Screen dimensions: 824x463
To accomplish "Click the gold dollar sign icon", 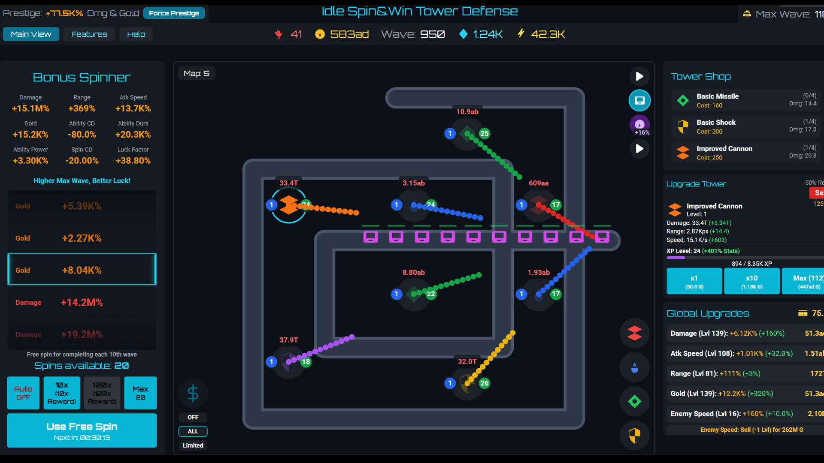I will tap(193, 393).
